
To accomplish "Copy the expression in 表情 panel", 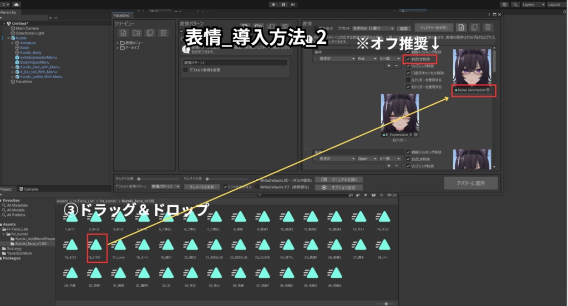I will click(474, 27).
